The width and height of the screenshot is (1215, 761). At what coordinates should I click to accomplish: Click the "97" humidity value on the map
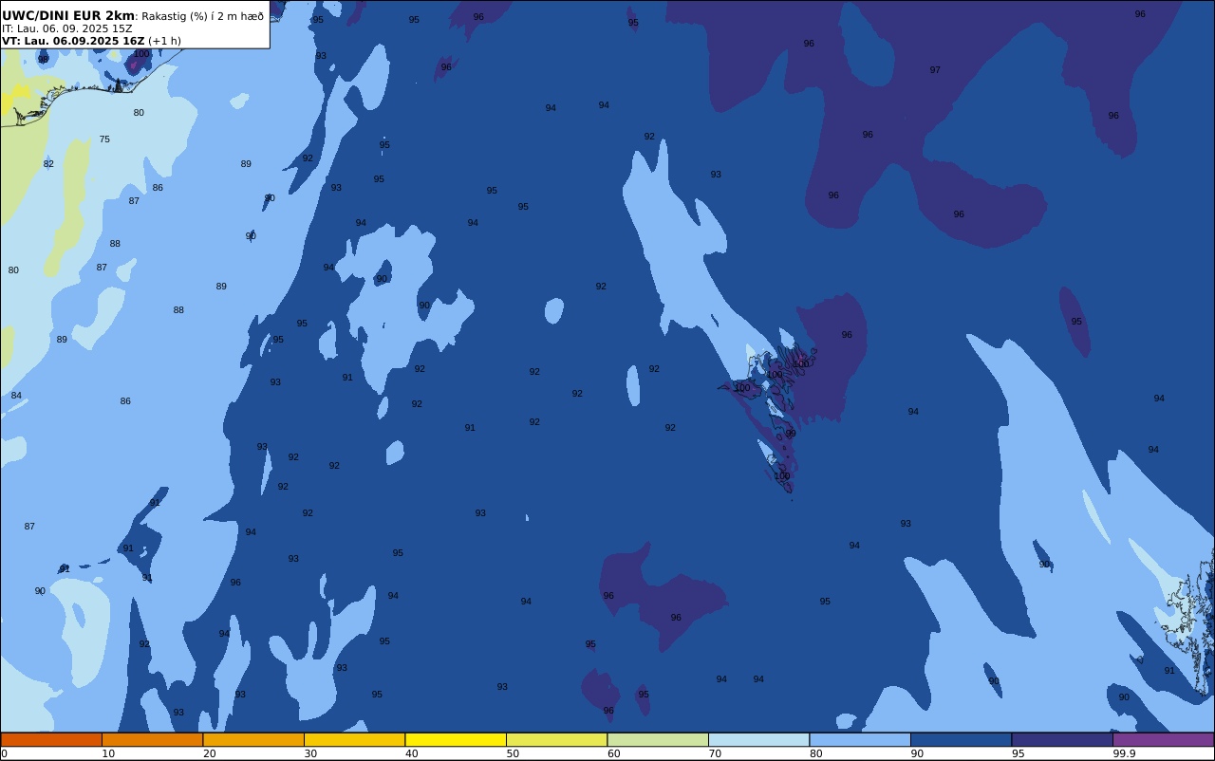935,70
